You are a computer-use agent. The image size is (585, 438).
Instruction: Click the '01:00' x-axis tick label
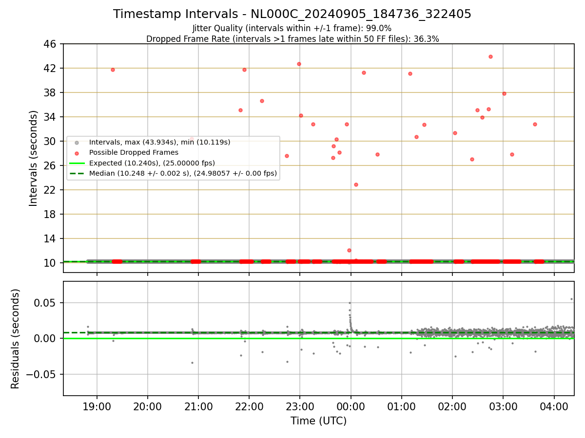[401, 407]
